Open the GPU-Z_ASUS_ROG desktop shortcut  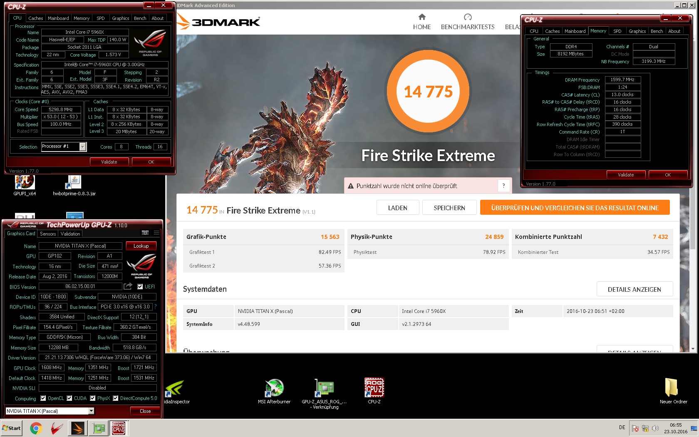(324, 394)
